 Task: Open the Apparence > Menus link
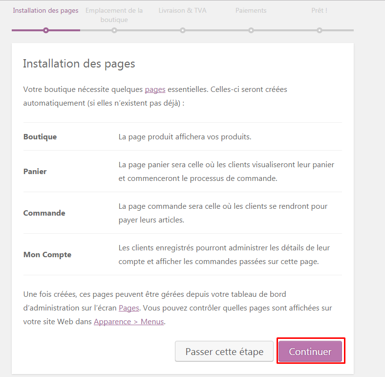click(x=129, y=322)
